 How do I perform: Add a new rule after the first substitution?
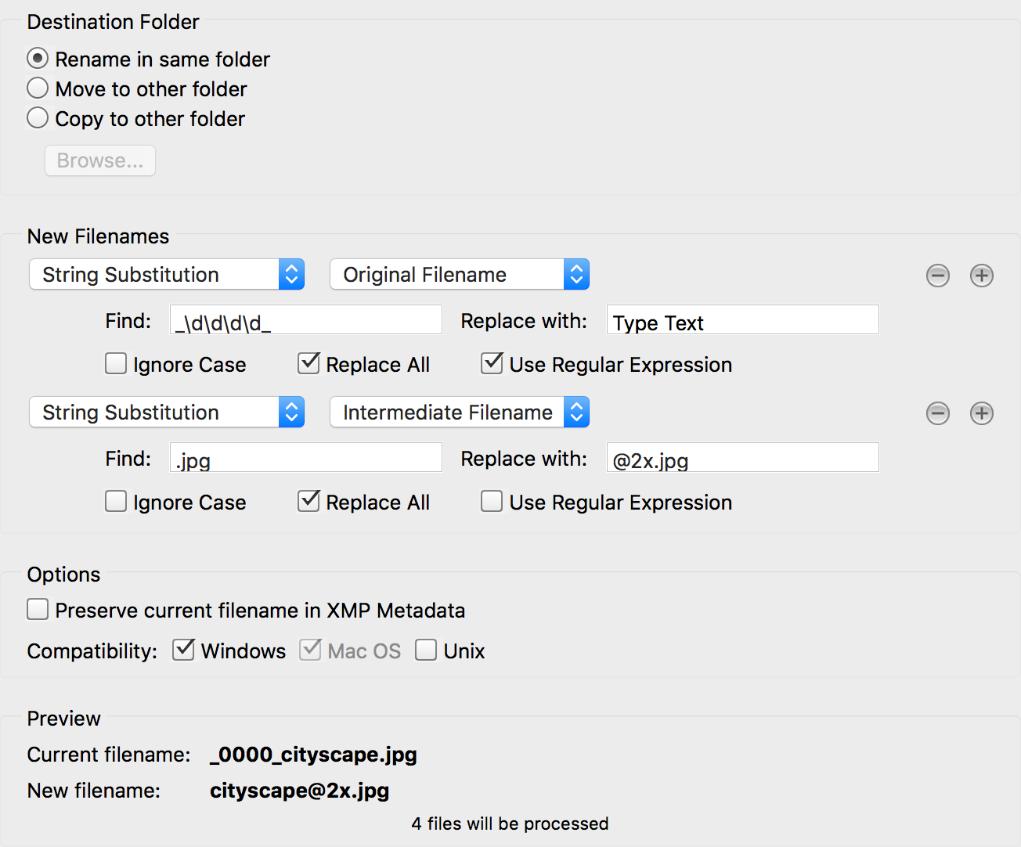pyautogui.click(x=981, y=276)
